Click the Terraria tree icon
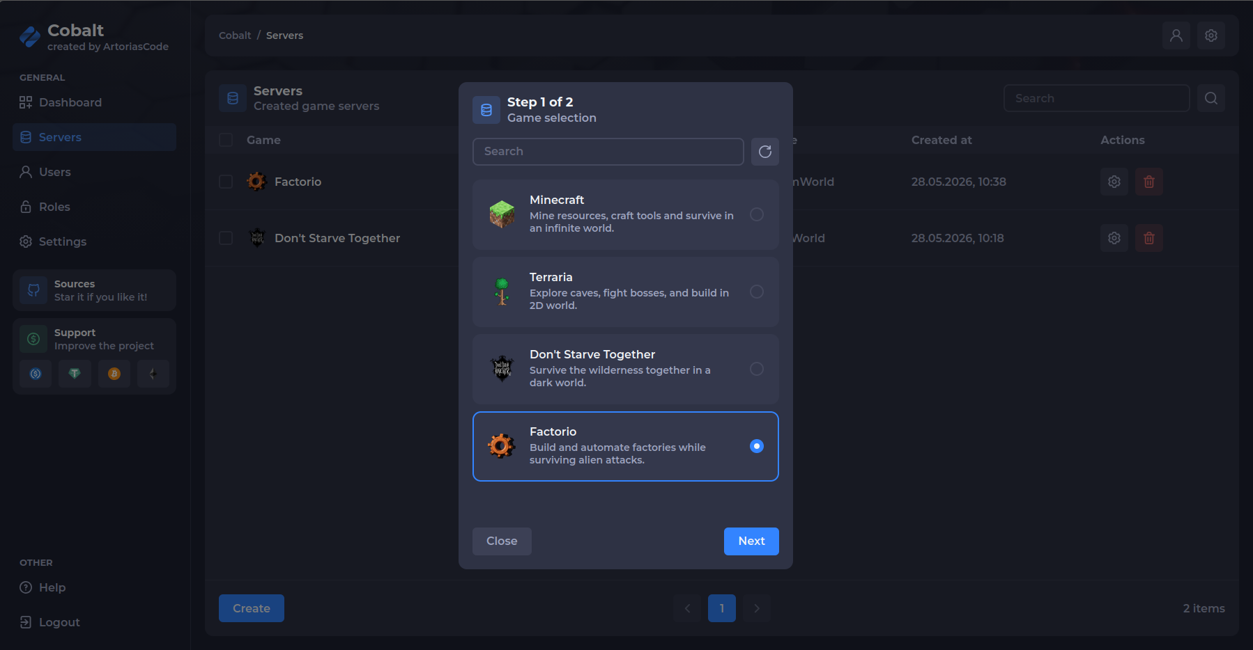1253x650 pixels. (x=502, y=292)
